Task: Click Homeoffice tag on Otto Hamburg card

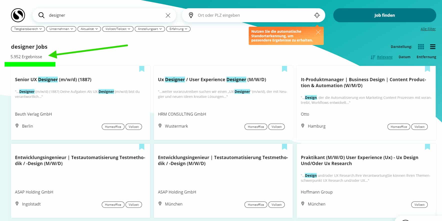Action: 399,127
